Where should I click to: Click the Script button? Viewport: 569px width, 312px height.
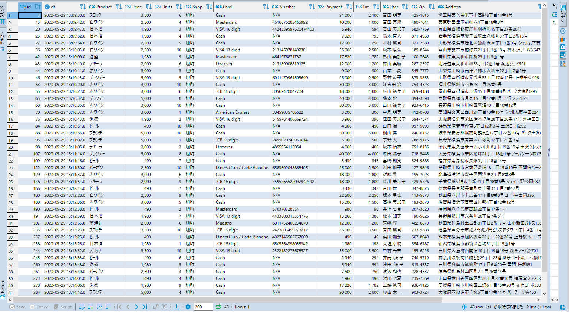pyautogui.click(x=63, y=307)
